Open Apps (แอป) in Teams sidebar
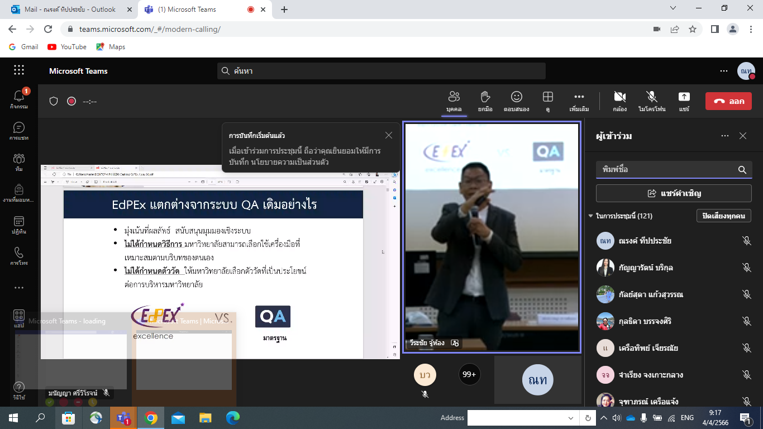 [x=19, y=319]
